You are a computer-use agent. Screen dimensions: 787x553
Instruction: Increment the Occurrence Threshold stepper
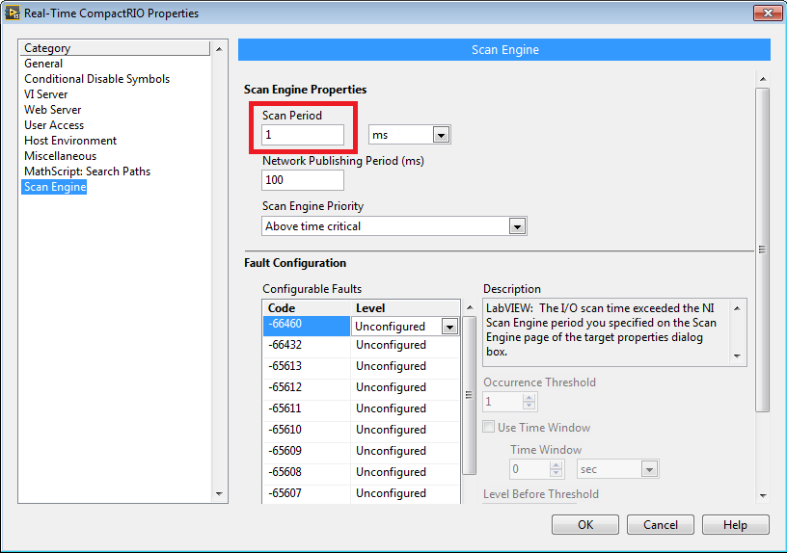(x=529, y=398)
